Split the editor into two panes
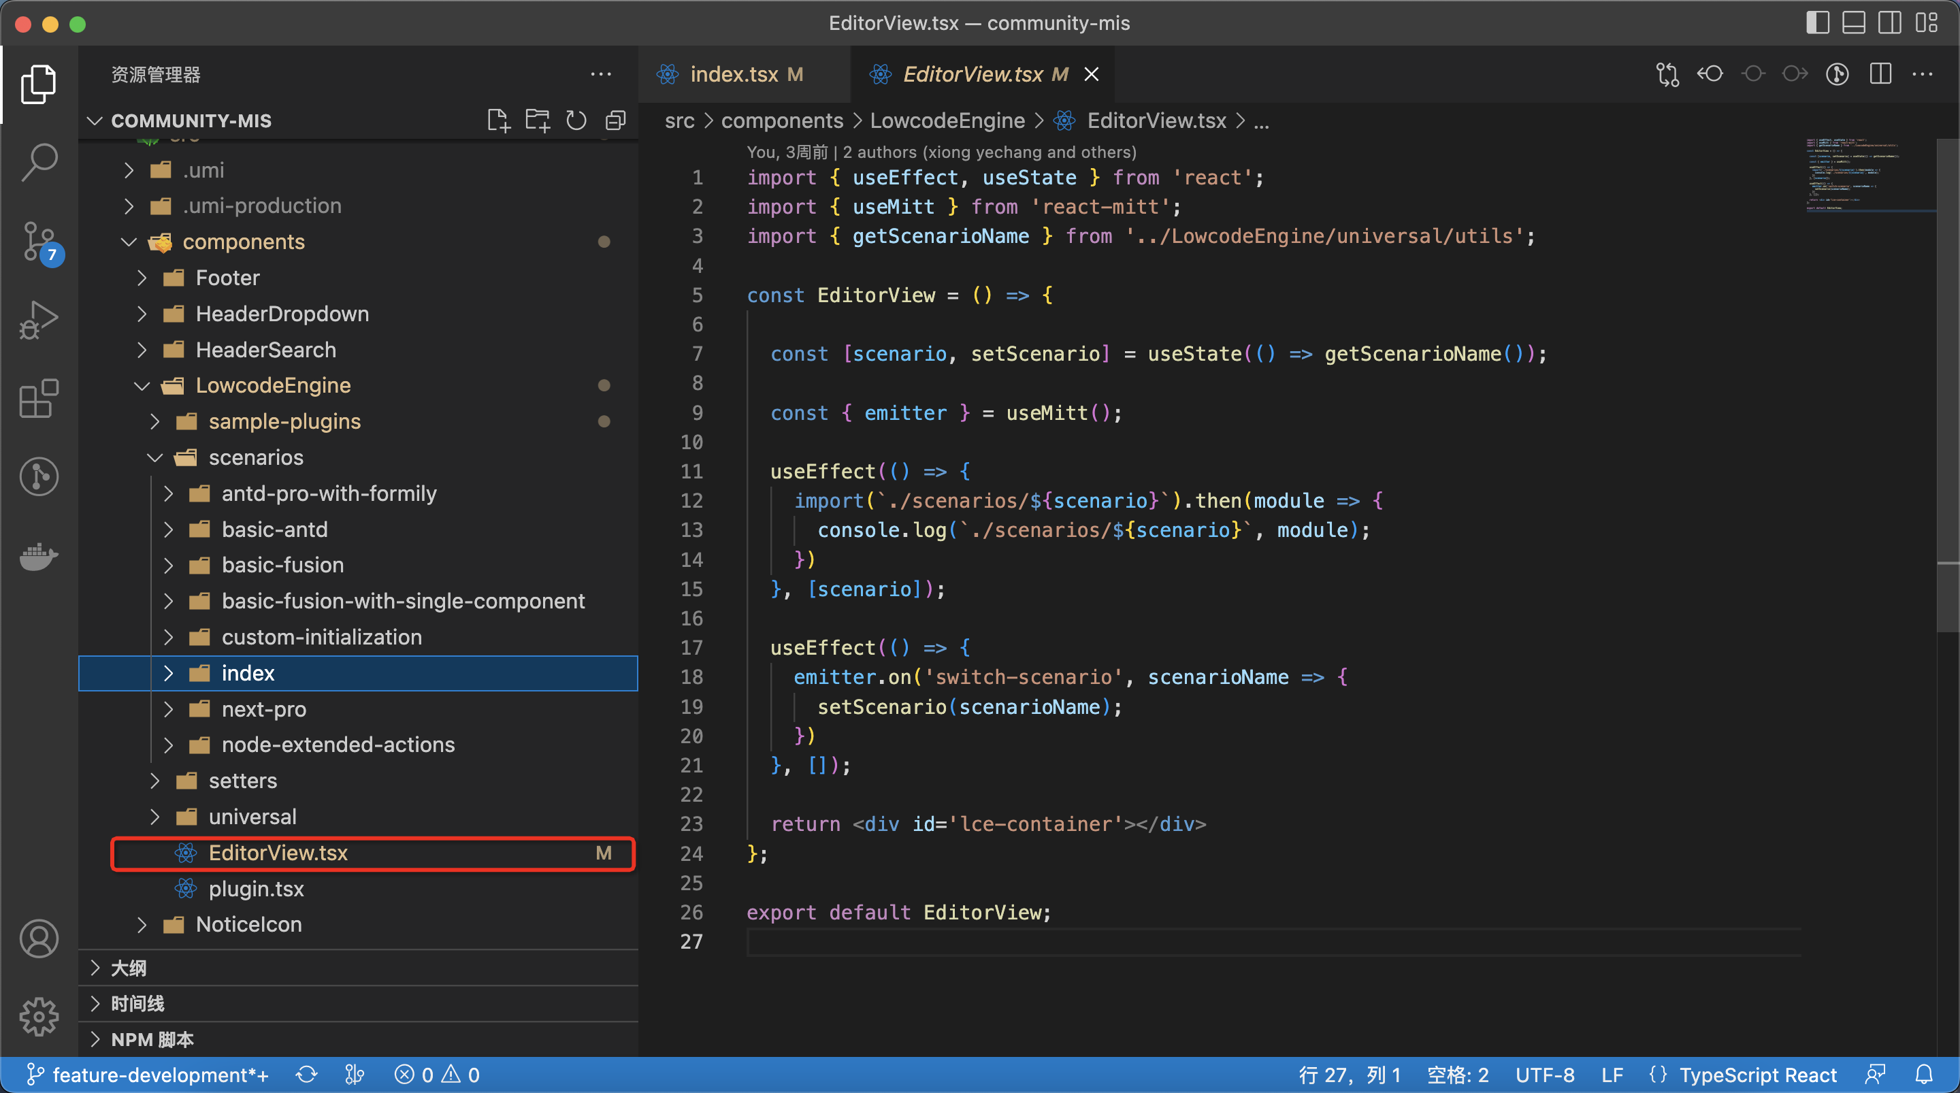Viewport: 1960px width, 1093px height. click(1880, 74)
